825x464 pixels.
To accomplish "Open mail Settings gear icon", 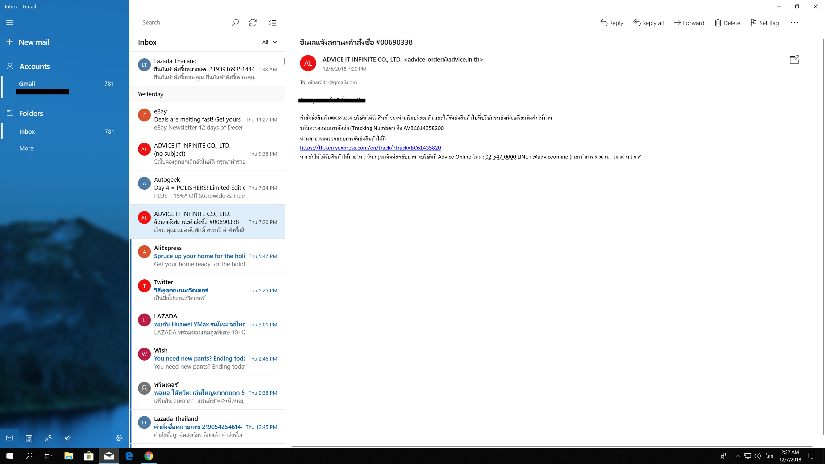I will point(119,438).
